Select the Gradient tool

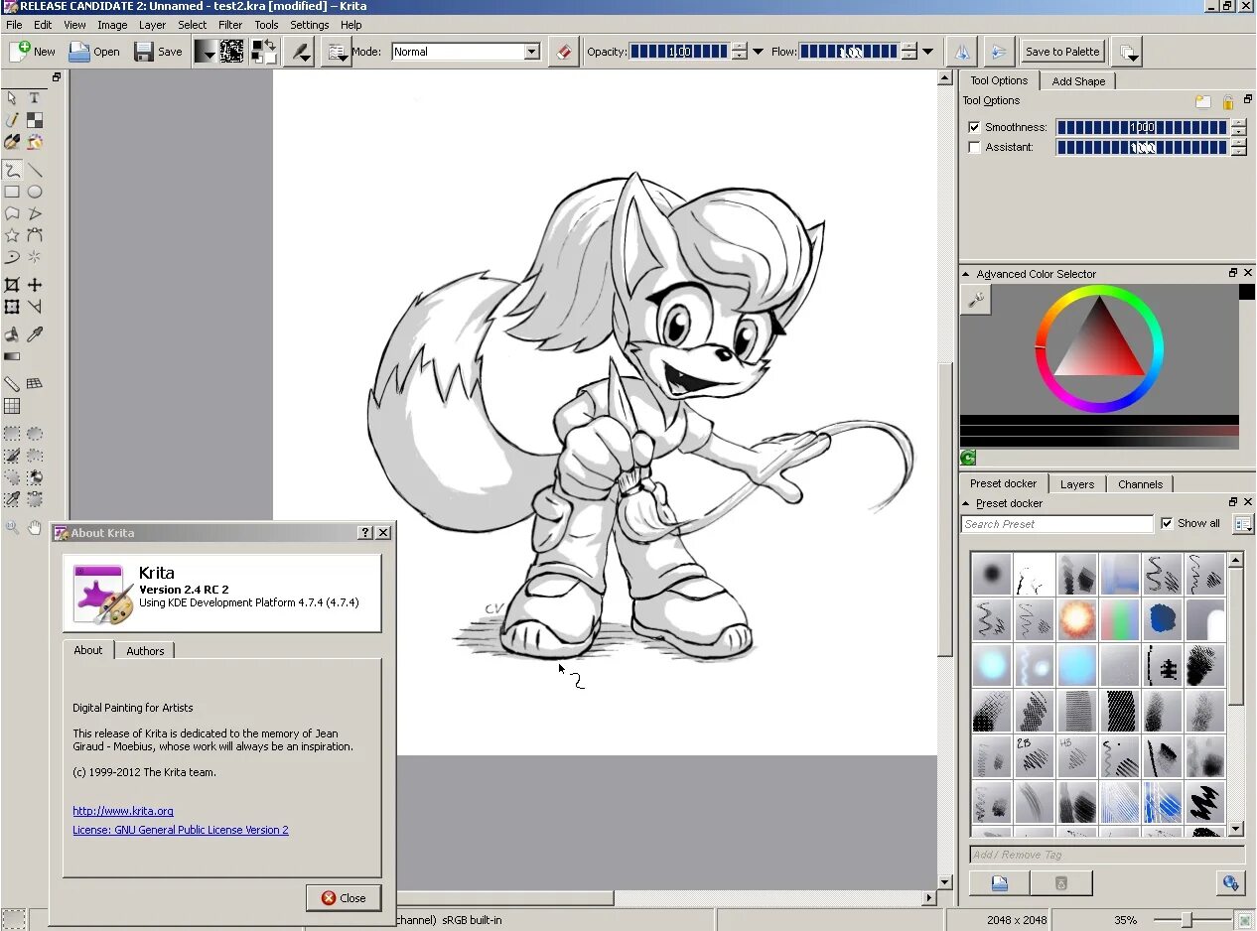click(12, 356)
